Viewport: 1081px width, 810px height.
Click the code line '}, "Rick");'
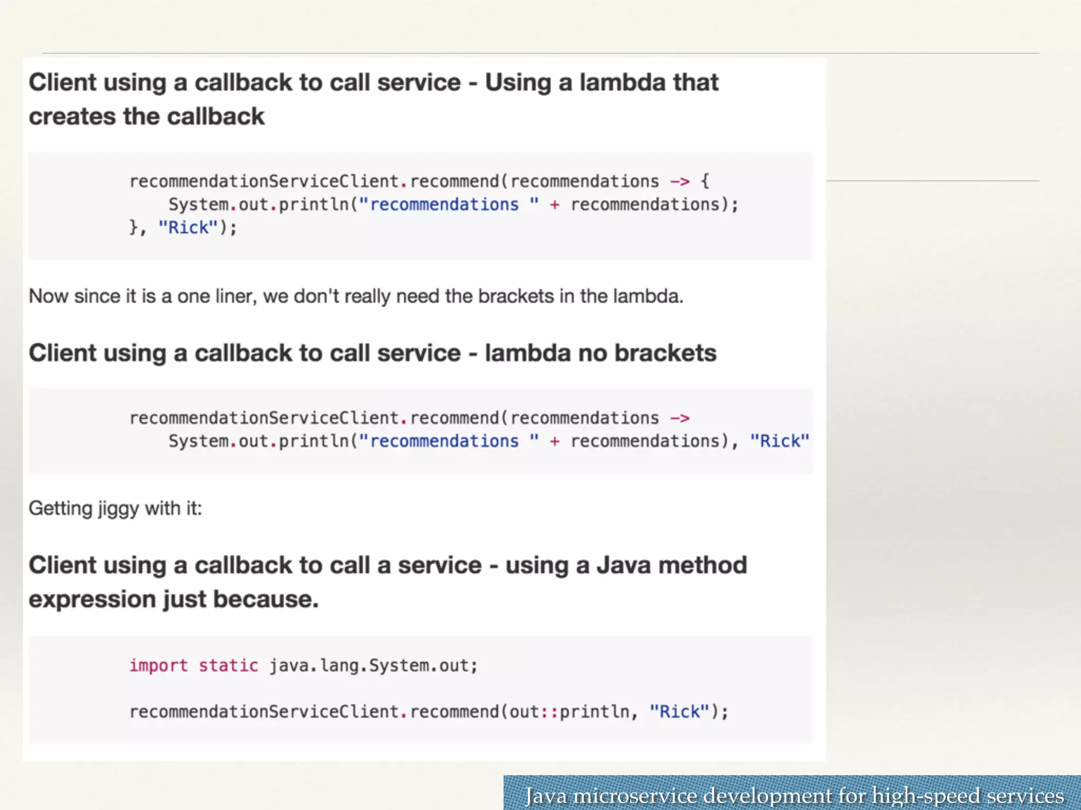[183, 228]
